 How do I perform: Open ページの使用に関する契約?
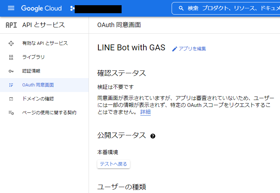[44, 113]
